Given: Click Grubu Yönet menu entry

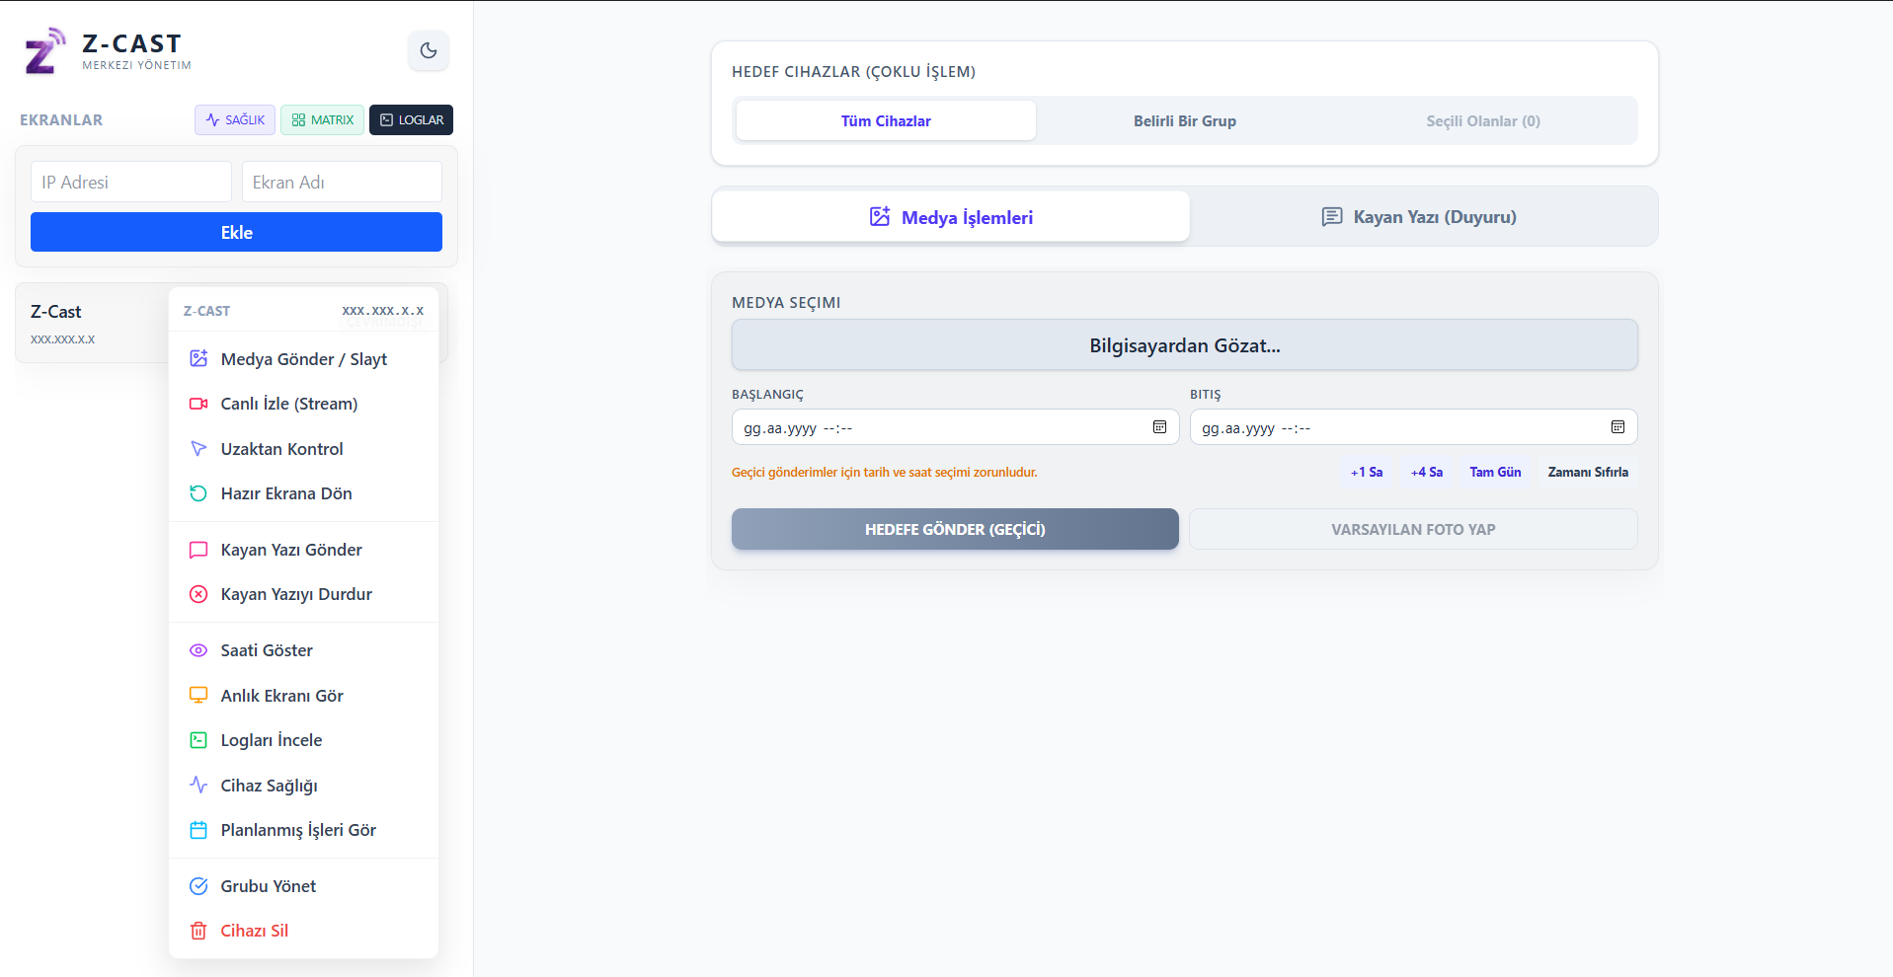Looking at the screenshot, I should coord(303,886).
